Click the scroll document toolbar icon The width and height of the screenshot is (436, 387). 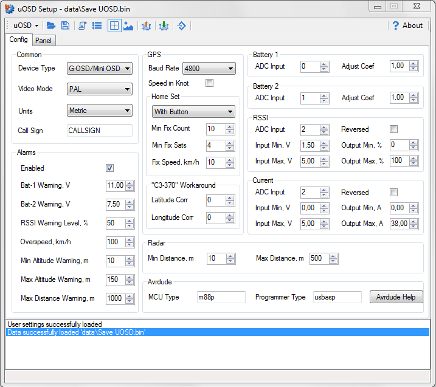(83, 26)
